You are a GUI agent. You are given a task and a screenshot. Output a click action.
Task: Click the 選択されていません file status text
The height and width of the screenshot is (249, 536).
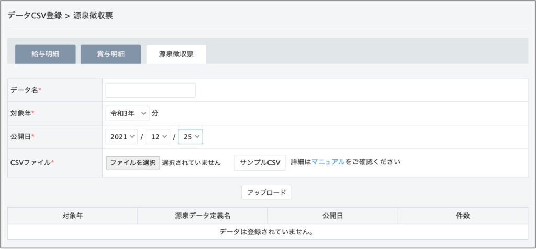(x=191, y=162)
